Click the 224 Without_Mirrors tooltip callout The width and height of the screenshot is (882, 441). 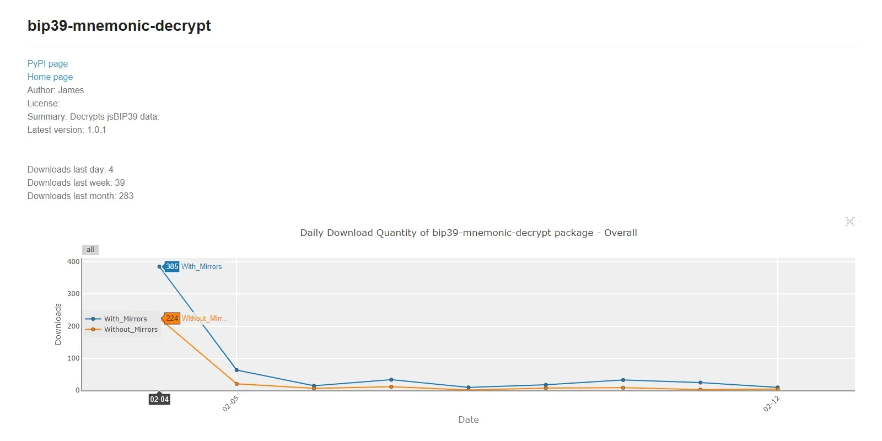point(171,319)
